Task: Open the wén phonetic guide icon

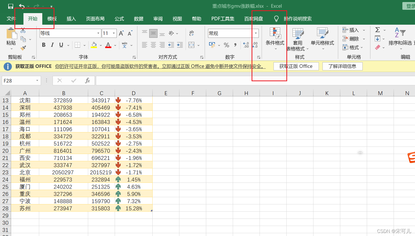Action: tap(124, 45)
